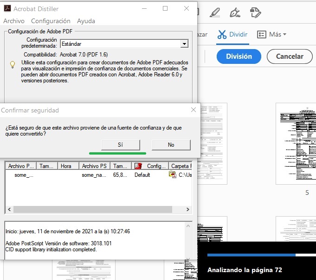This screenshot has width=316, height=280.
Task: Click the Config... column header
Action: [150, 166]
